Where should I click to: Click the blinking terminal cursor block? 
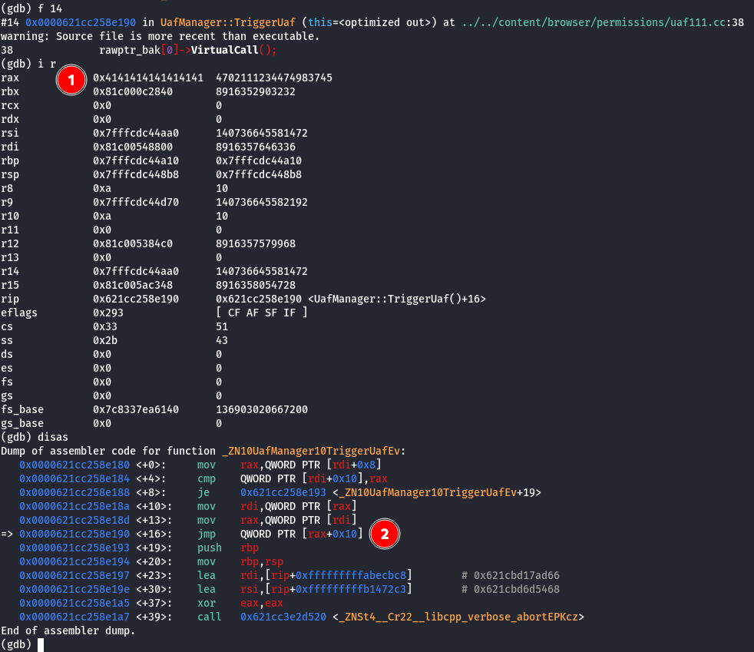tap(42, 645)
